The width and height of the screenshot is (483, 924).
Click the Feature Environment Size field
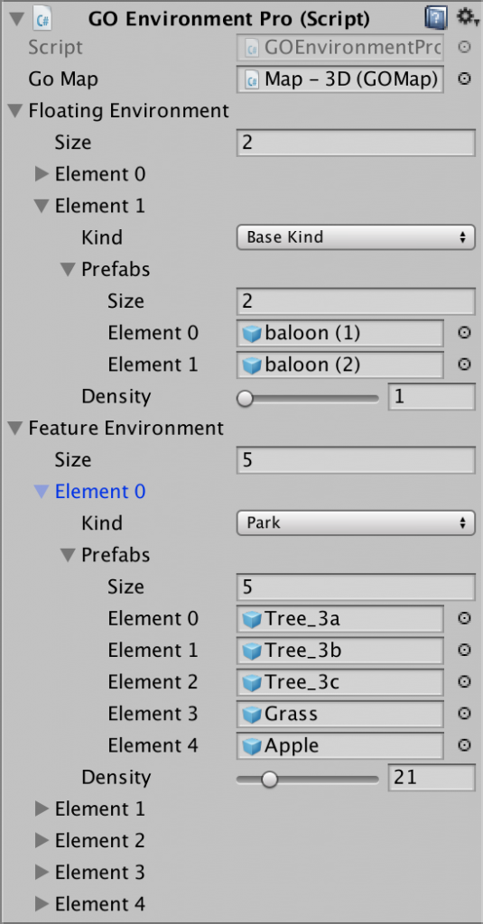(x=356, y=460)
